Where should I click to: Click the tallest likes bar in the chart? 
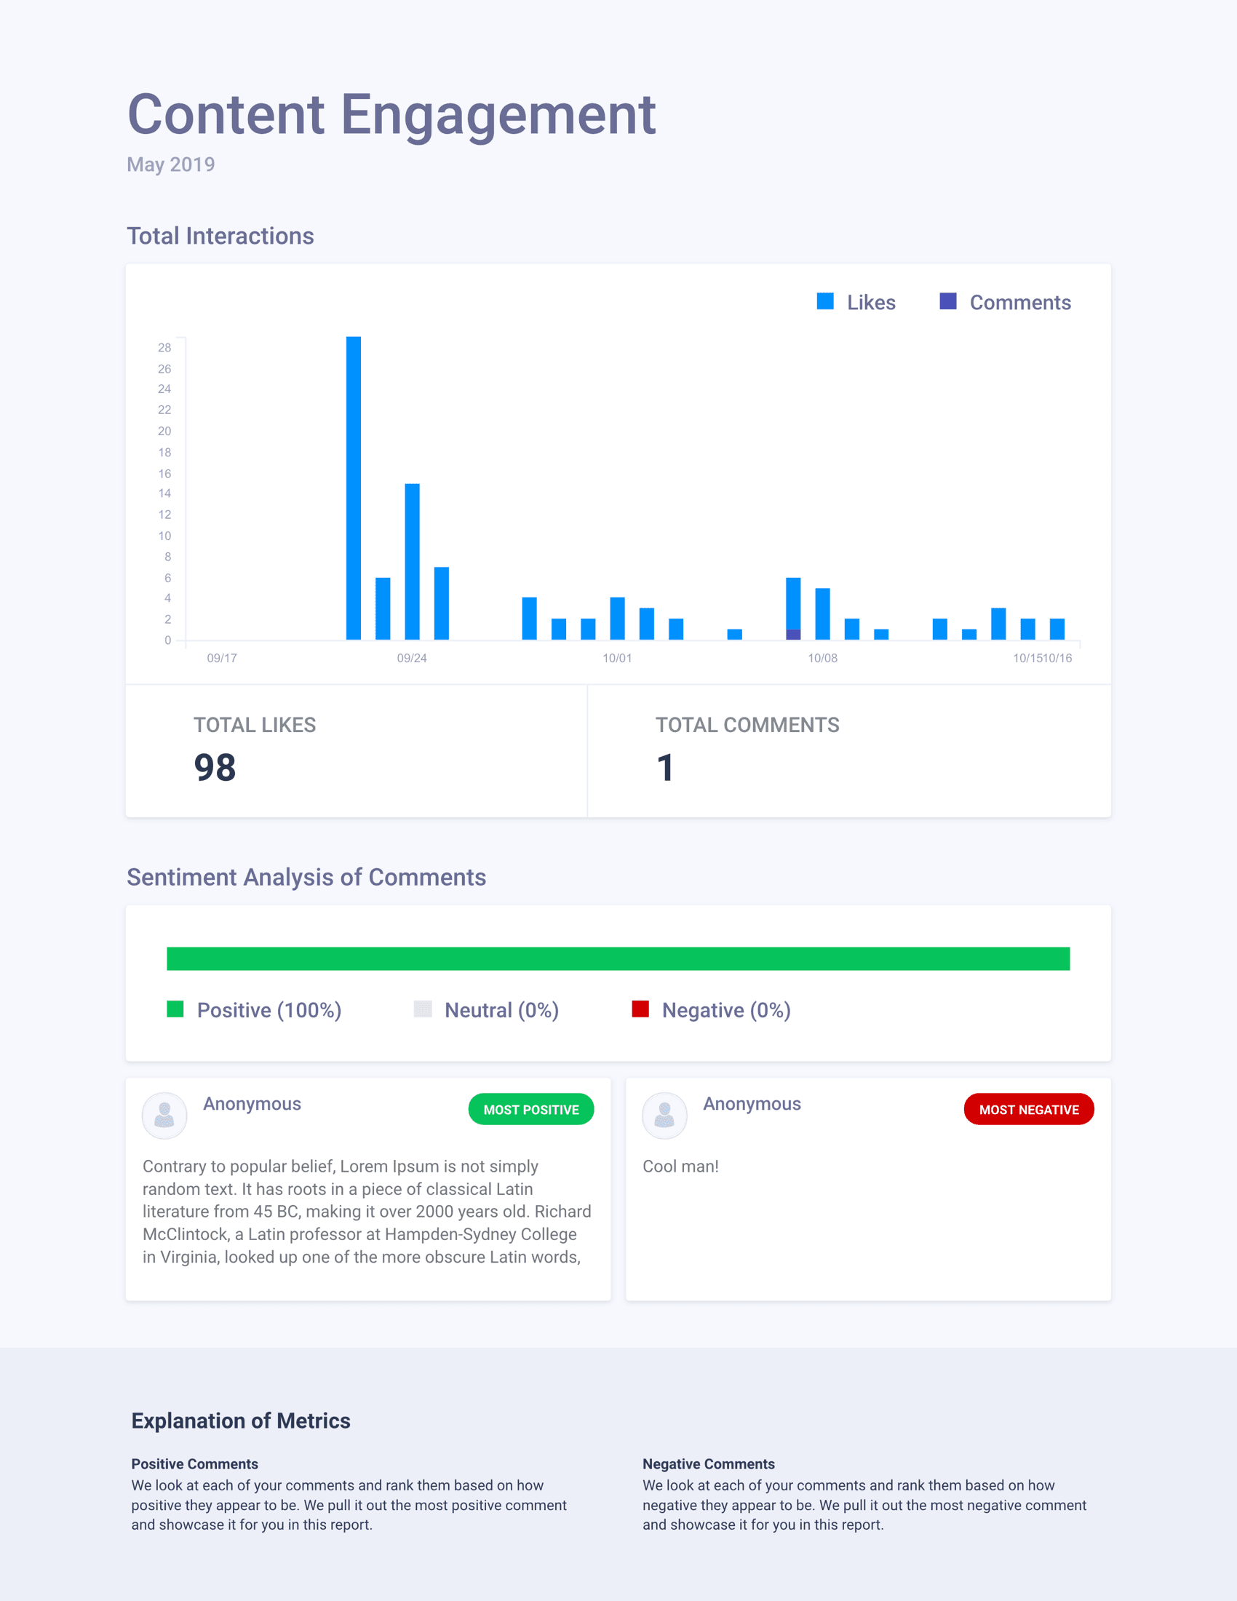(353, 488)
